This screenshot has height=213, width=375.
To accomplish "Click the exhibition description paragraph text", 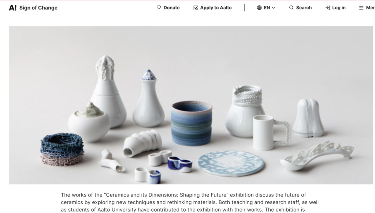I will pyautogui.click(x=190, y=202).
